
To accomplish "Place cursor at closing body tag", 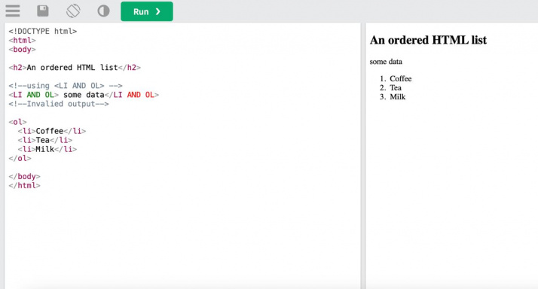I will [24, 176].
